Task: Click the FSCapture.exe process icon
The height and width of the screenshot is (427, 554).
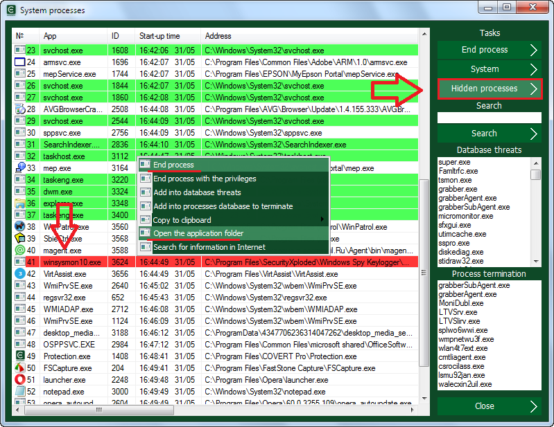Action: 20,367
